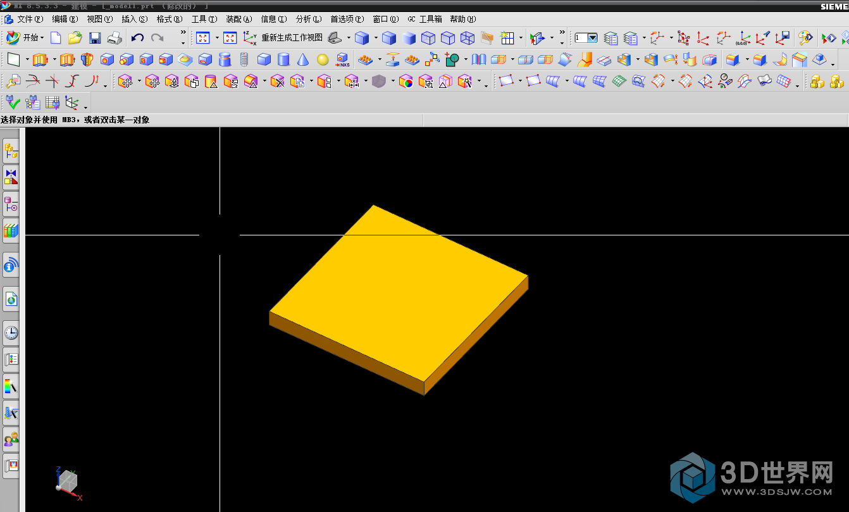Select the Hole feature tool
Image resolution: width=849 pixels, height=512 pixels.
pos(107,60)
